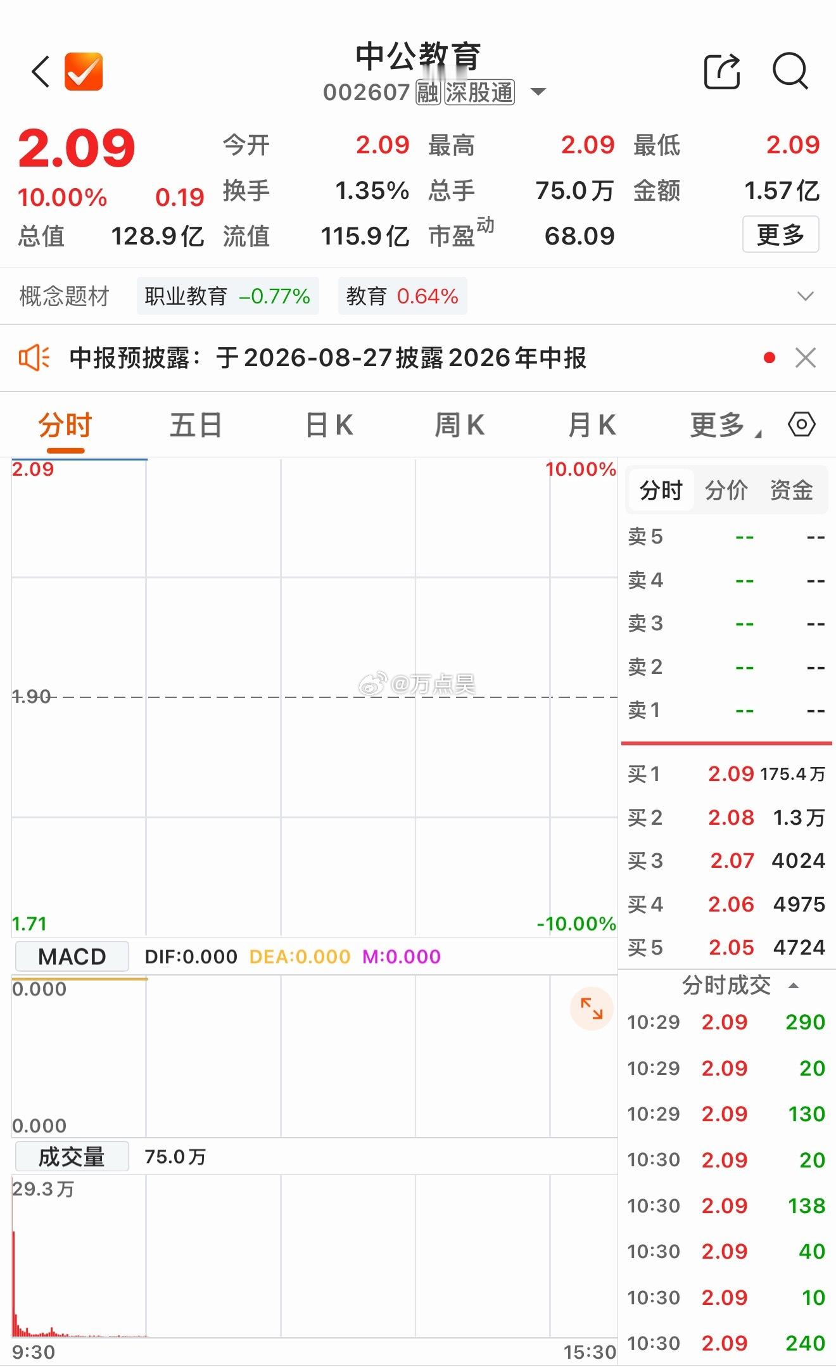The width and height of the screenshot is (836, 1367).
Task: Open the 教育 concept tag
Action: coord(402,296)
